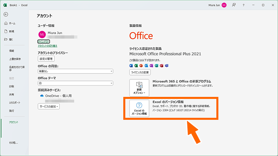Open 印刷 (Print) in the sidebar
This screenshot has height=156, width=278.
click(12, 86)
